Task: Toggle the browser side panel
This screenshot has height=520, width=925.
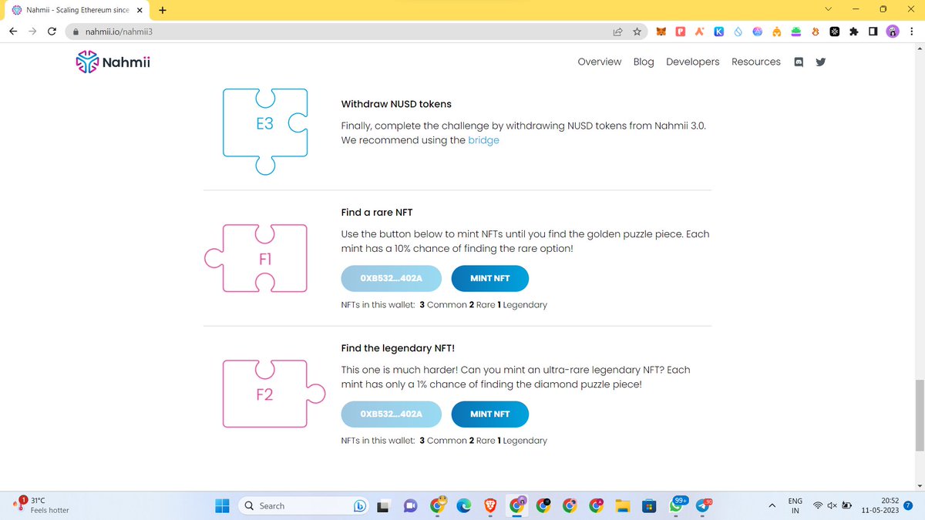Action: coord(873,32)
